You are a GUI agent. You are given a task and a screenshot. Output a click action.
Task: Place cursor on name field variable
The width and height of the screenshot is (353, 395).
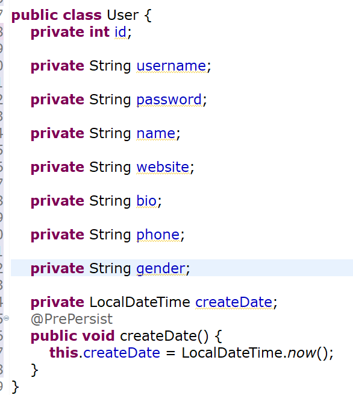[x=156, y=133]
